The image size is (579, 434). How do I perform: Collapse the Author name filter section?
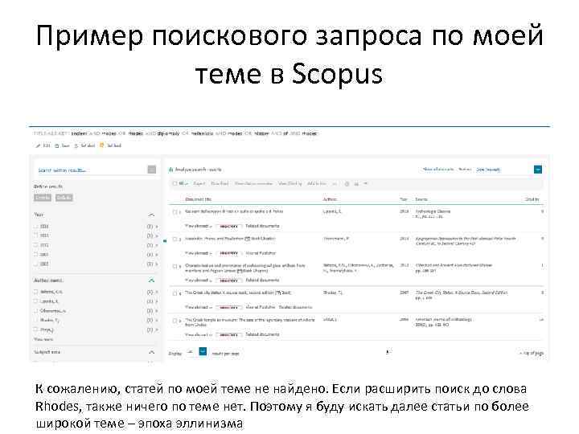tap(151, 280)
